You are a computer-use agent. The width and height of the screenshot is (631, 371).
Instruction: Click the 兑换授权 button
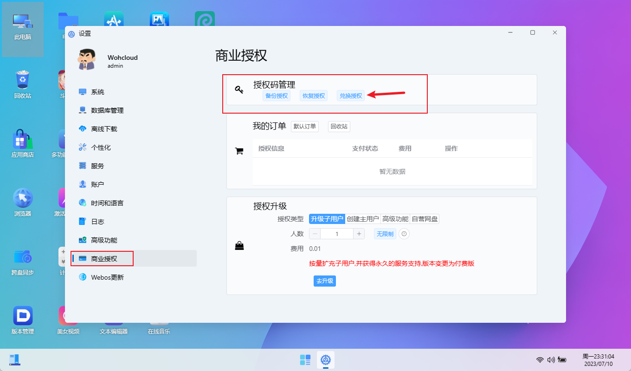coord(351,96)
